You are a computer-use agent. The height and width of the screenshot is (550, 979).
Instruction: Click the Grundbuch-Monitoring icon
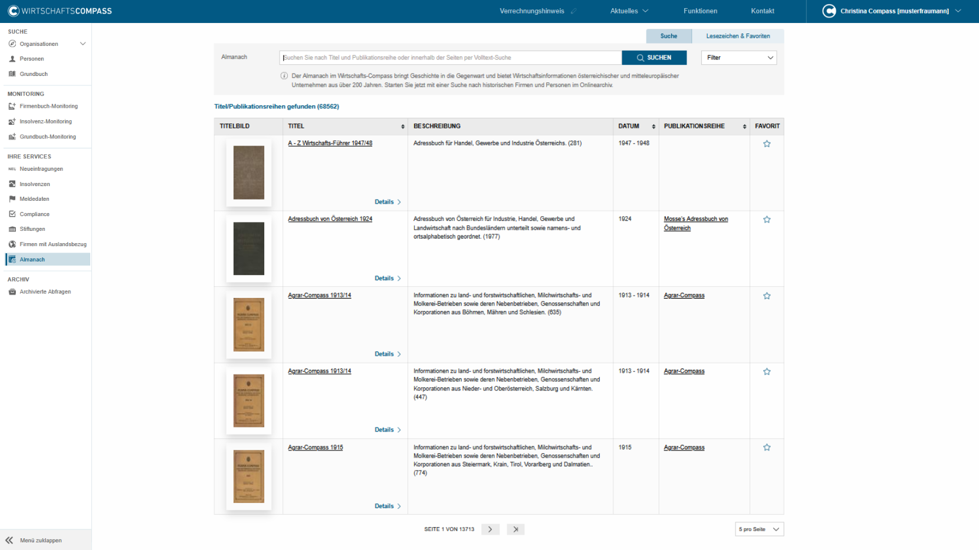coord(12,137)
